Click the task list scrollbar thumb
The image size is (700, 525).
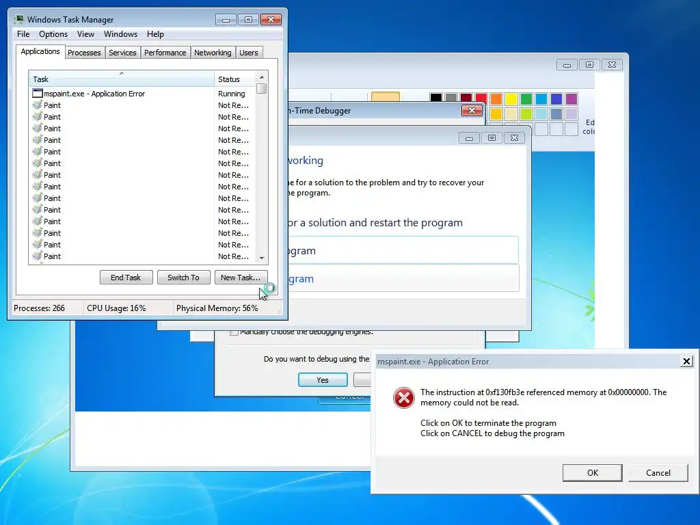tap(262, 89)
